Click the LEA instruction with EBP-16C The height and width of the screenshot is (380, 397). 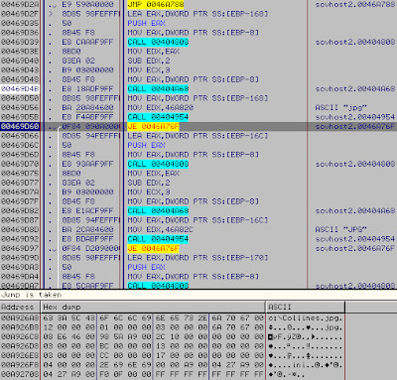tap(198, 136)
